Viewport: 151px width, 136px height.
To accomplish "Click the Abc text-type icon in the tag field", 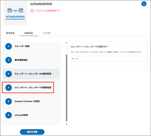I will [x=73, y=58].
